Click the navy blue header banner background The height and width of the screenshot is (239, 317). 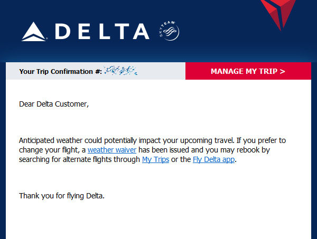pyautogui.click(x=222, y=41)
